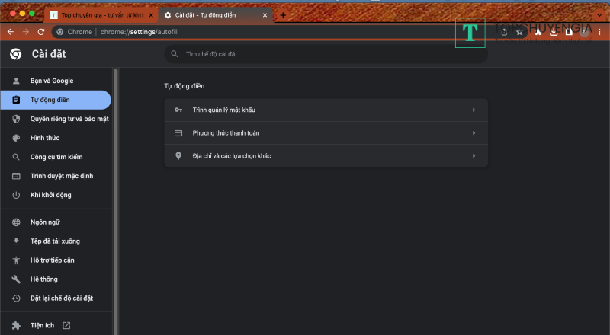Image resolution: width=610 pixels, height=335 pixels.
Task: Expand Trình quản lý mật khẩu row arrow
Action: pos(474,110)
